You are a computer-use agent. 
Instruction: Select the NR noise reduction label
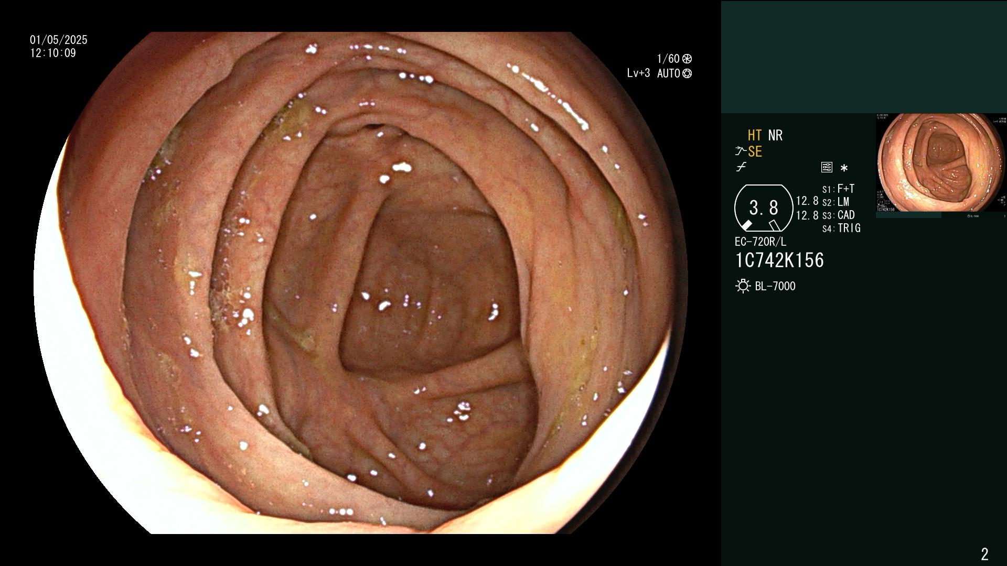coord(775,136)
